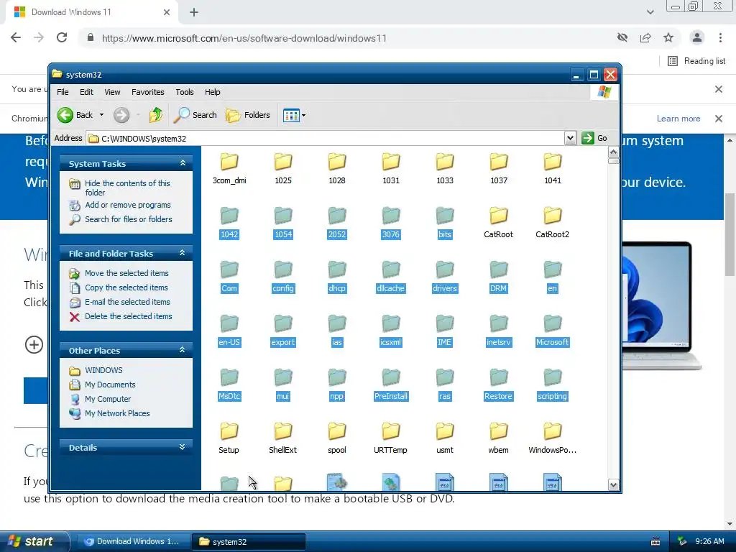Image resolution: width=736 pixels, height=552 pixels.
Task: Click E-mail the selected items
Action: (127, 302)
